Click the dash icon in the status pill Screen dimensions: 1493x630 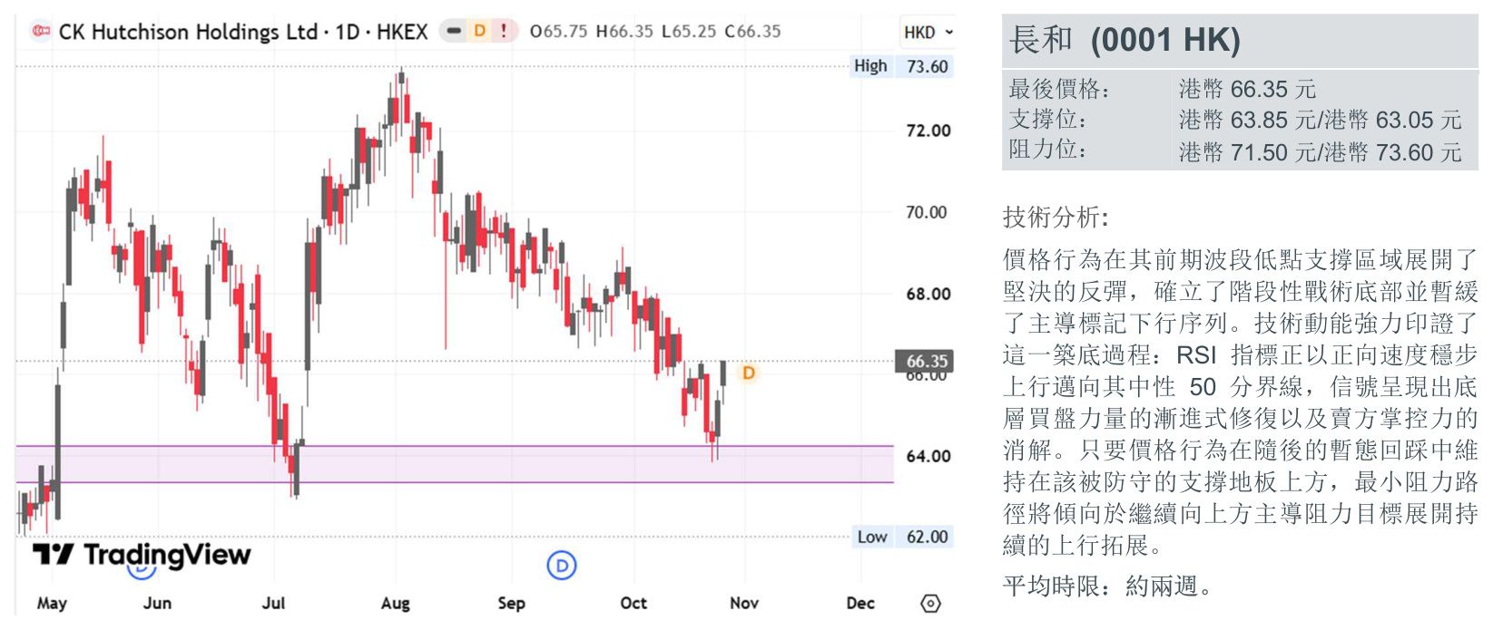455,31
